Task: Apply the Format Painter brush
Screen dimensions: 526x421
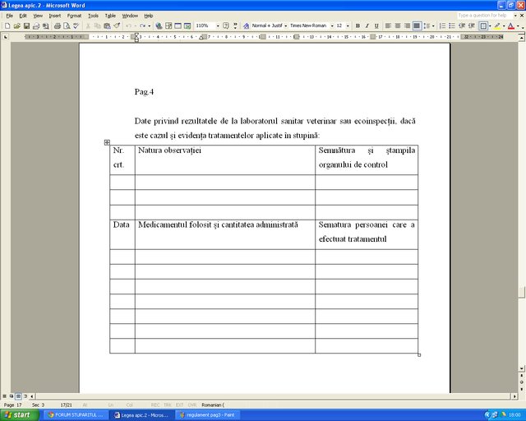Action: (117, 25)
